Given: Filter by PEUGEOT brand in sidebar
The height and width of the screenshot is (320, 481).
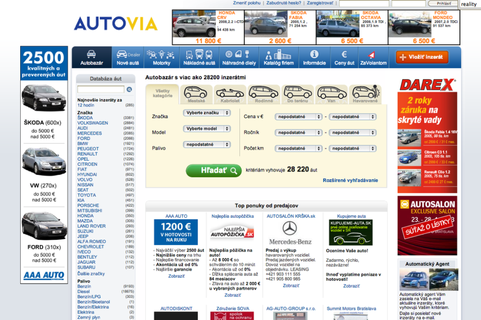Looking at the screenshot, I should [88, 149].
